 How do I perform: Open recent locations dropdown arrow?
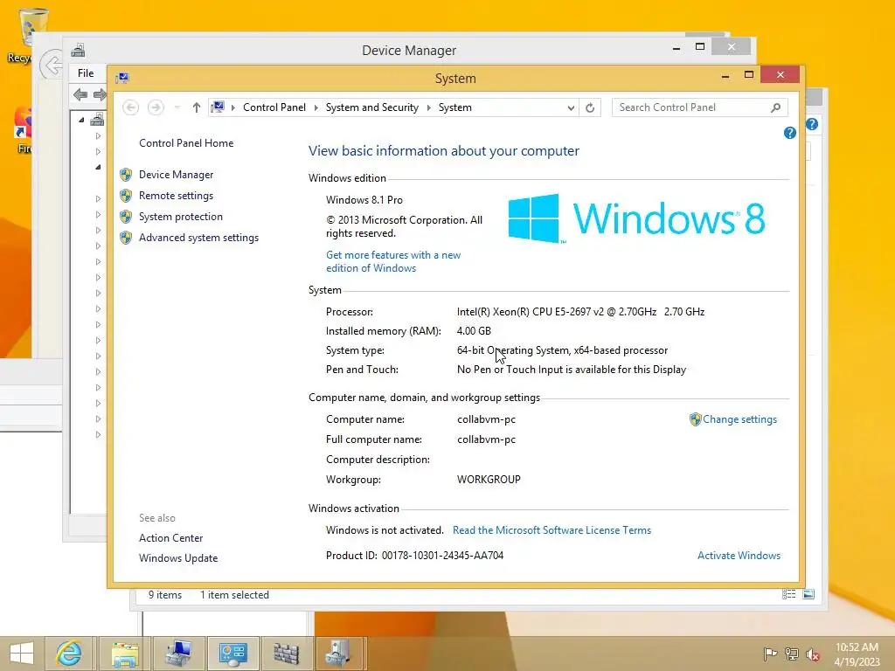click(177, 107)
